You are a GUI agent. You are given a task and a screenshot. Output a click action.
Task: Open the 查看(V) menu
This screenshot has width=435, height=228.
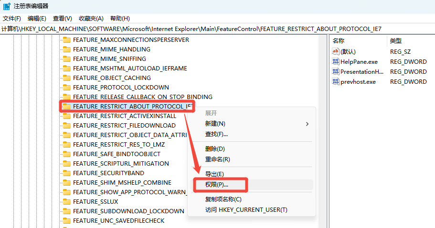(63, 18)
